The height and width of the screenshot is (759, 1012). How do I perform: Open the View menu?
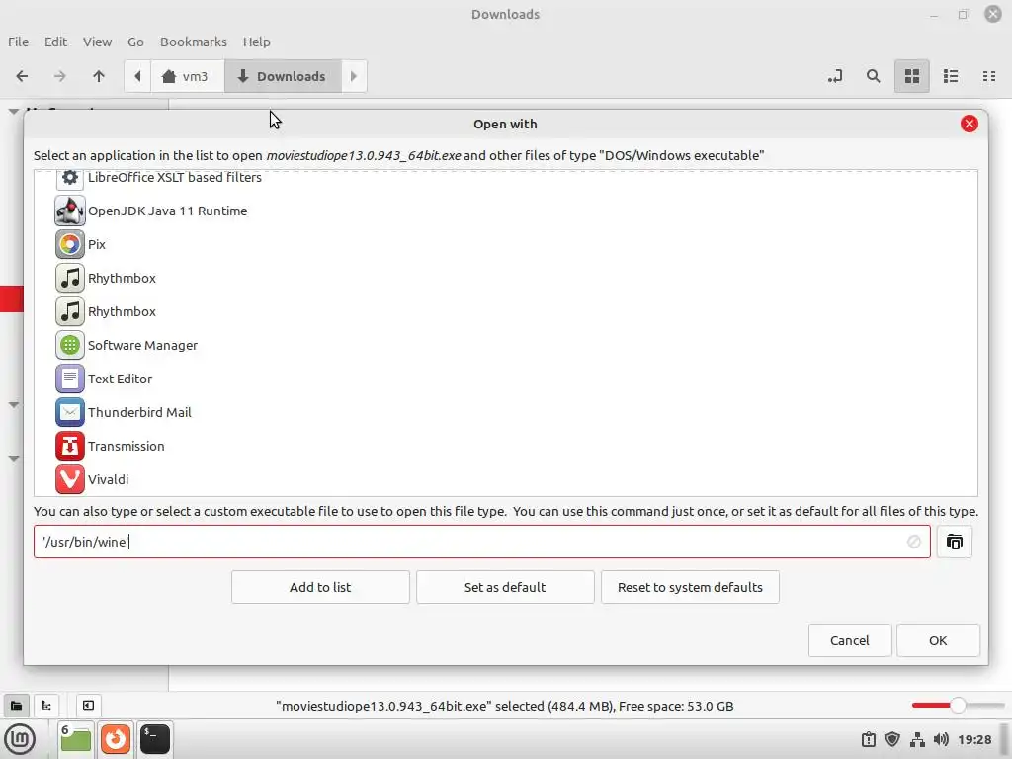[x=98, y=42]
